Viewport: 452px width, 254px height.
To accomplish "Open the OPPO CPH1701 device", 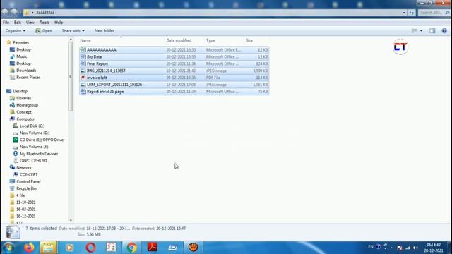I will pos(33,161).
